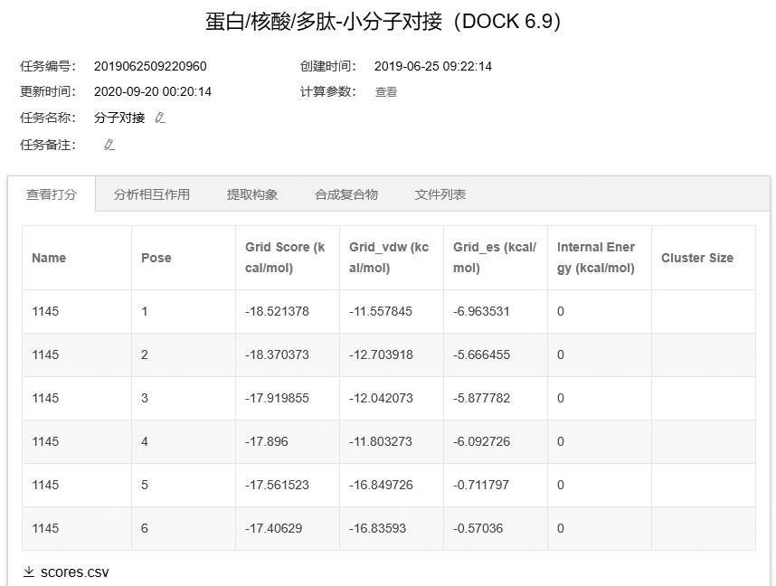
Task: Click the Name column header
Action: click(x=49, y=258)
